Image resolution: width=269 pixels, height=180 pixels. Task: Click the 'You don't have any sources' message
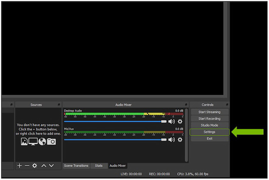38,129
